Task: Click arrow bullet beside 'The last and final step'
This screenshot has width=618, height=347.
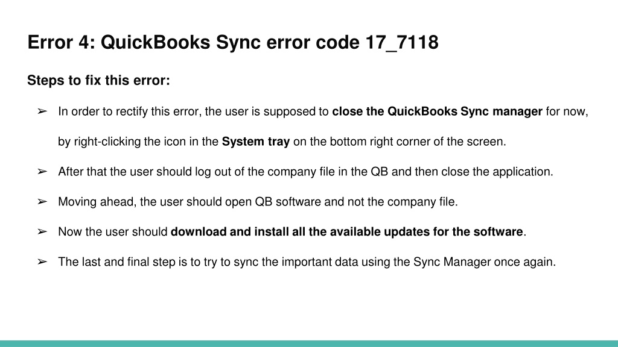Action: 42,261
